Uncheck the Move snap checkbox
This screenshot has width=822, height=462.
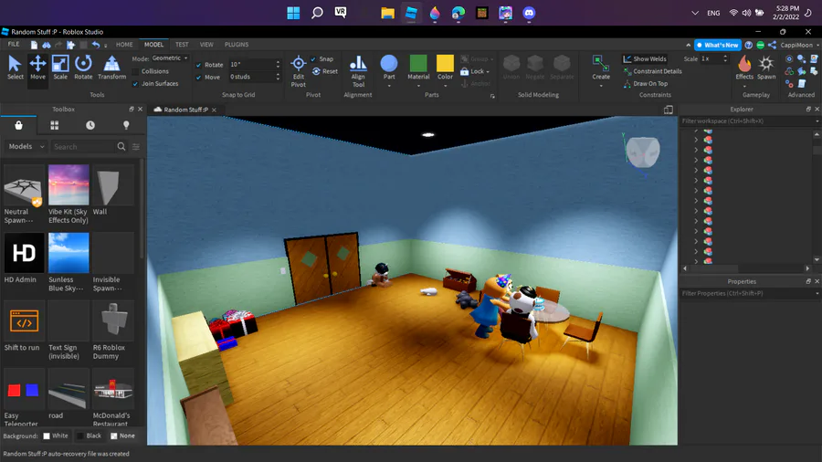(199, 77)
